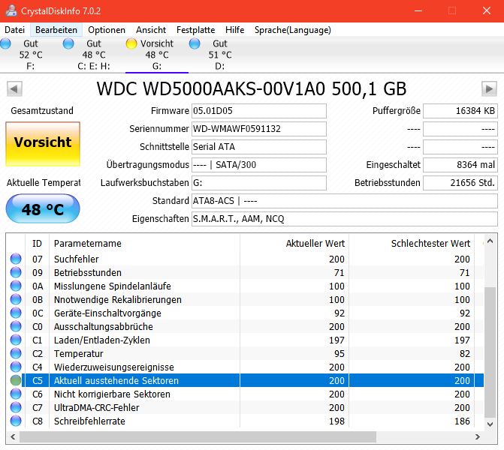This screenshot has height=450, width=504.
Task: Select the Schreibfehlerrate parameter name
Action: pos(89,421)
